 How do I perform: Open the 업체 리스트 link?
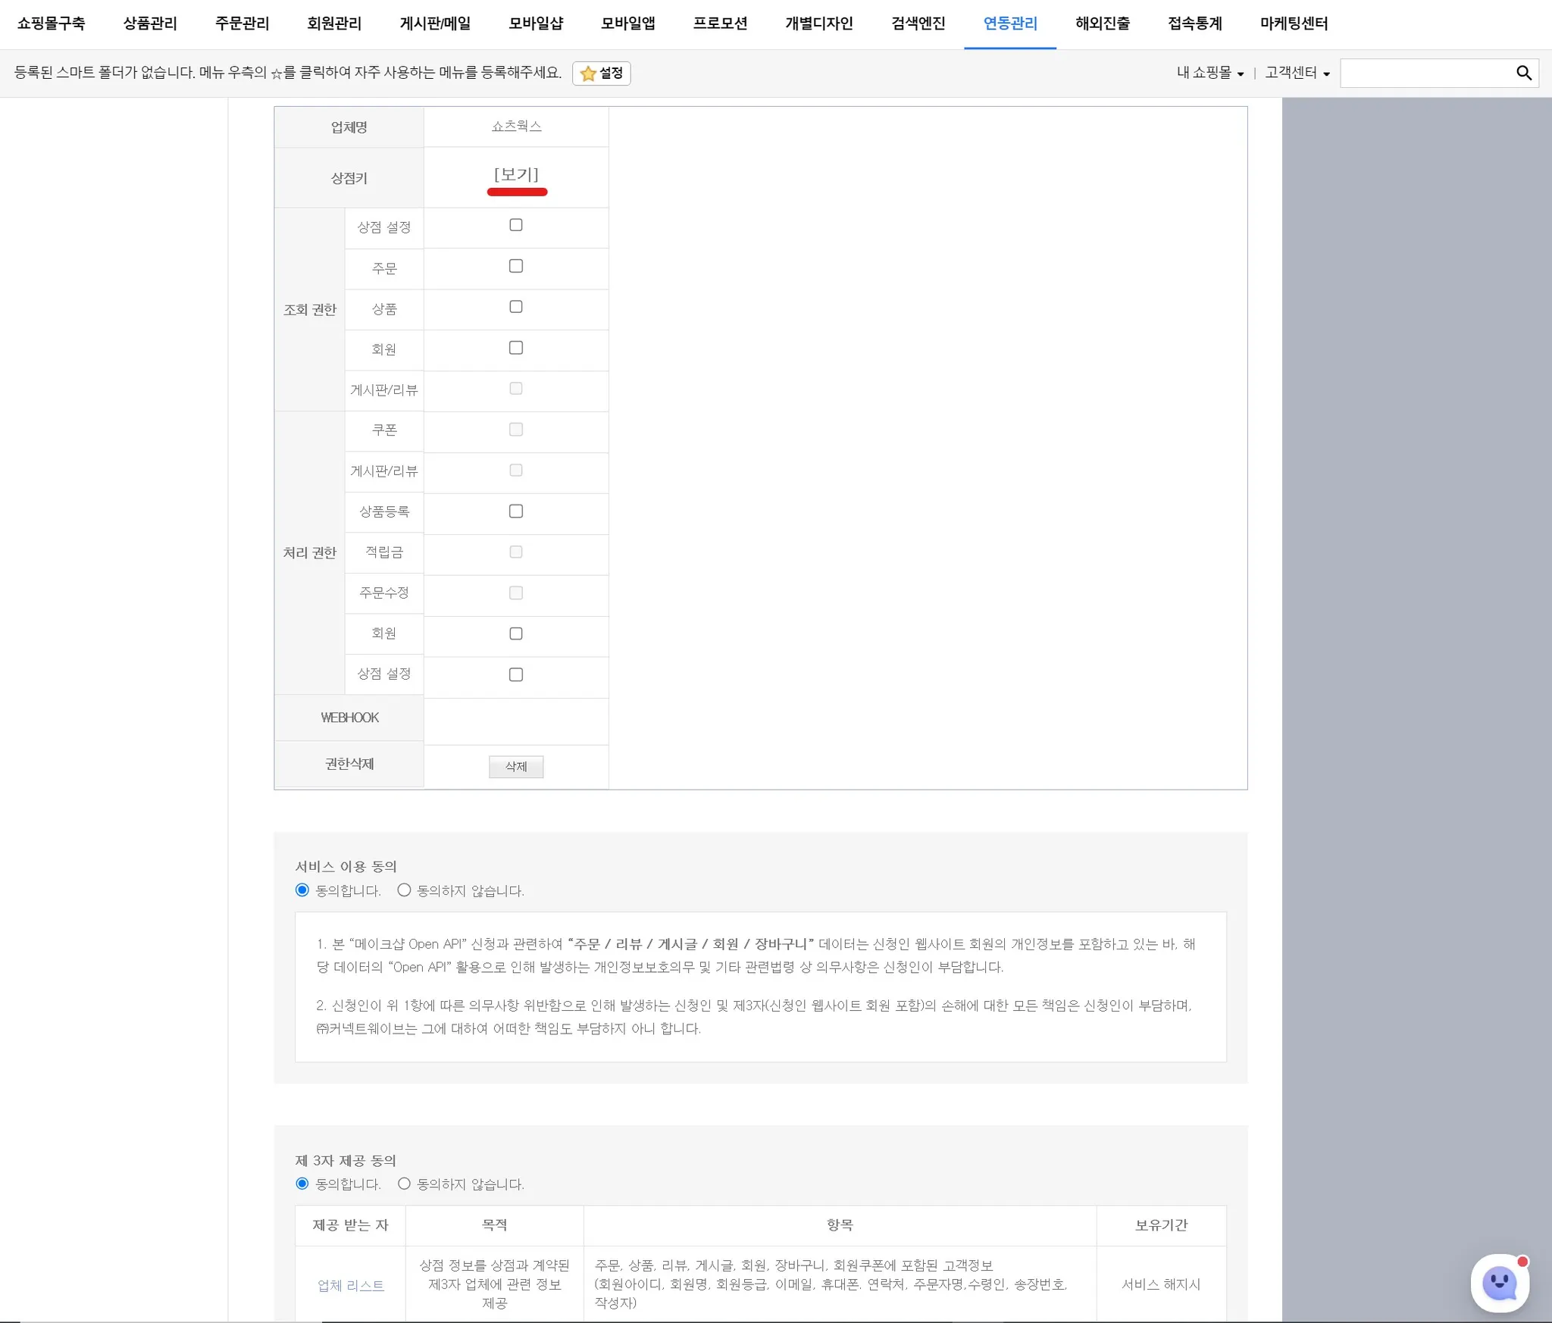[350, 1285]
